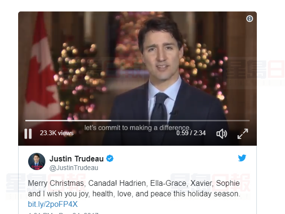Image resolution: width=285 pixels, height=214 pixels.
Task: Jump to the end of the video scrubber
Action: [249, 120]
